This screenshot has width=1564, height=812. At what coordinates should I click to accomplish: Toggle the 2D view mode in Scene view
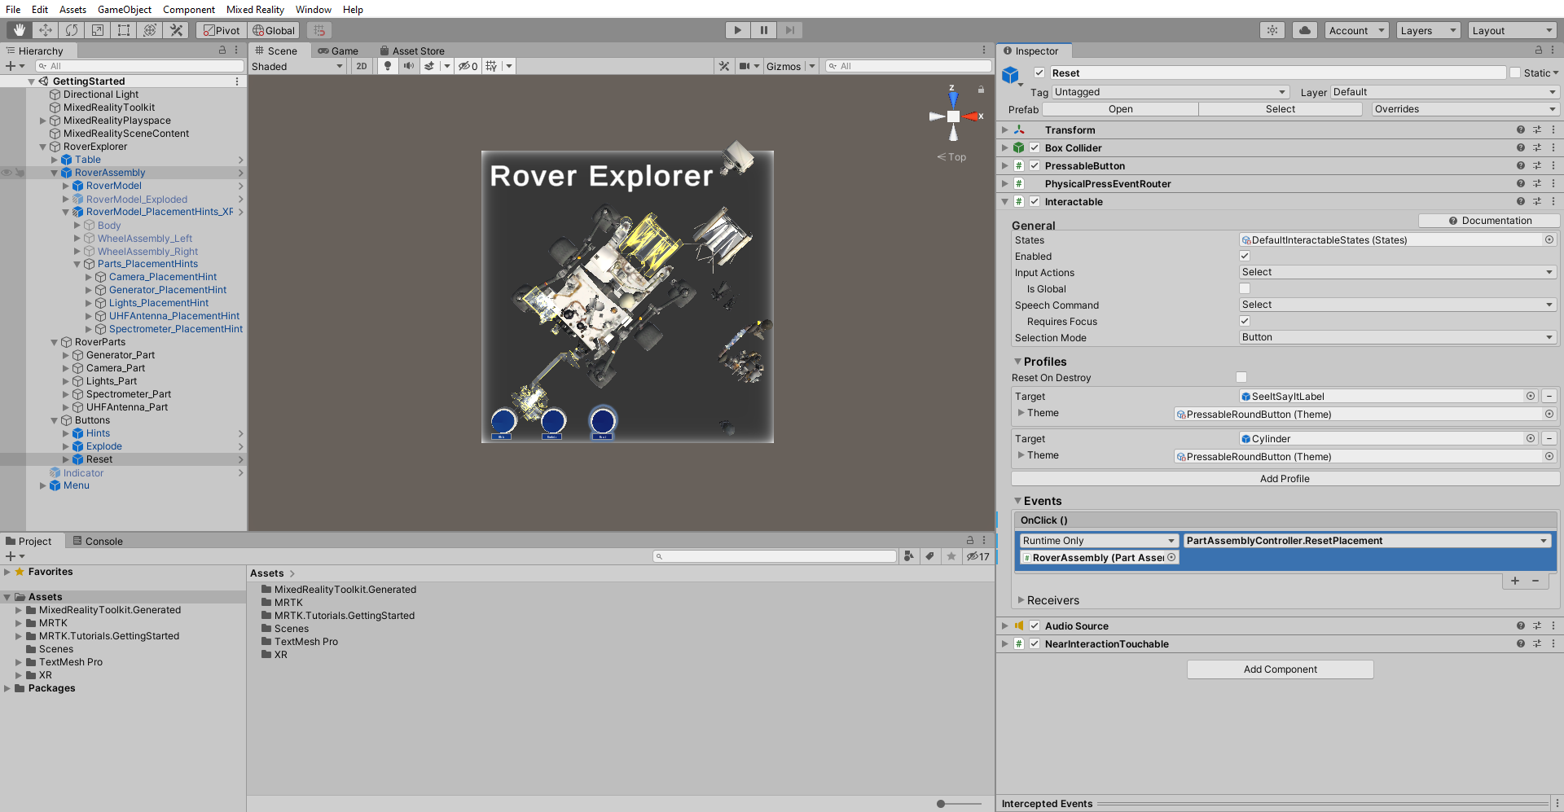point(361,66)
